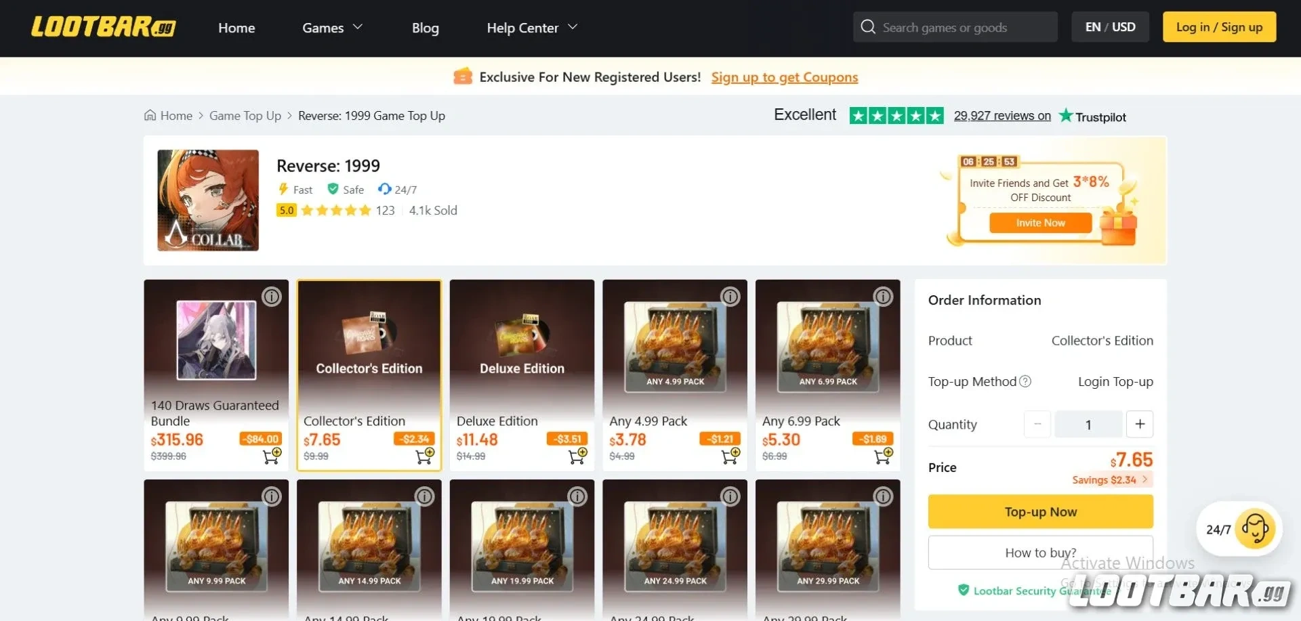
Task: Show info for Any 6.99 Pack
Action: point(883,297)
